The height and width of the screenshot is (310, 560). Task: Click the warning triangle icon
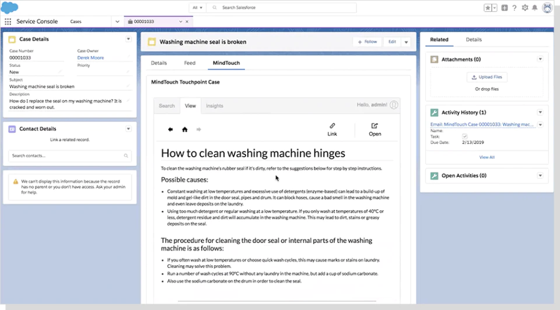pyautogui.click(x=16, y=182)
